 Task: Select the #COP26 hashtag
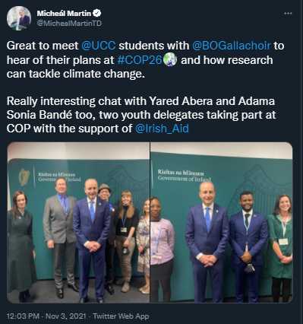click(x=140, y=60)
